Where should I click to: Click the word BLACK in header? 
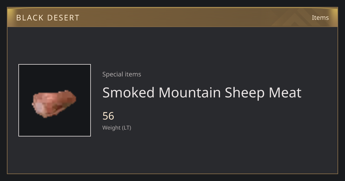click(30, 18)
